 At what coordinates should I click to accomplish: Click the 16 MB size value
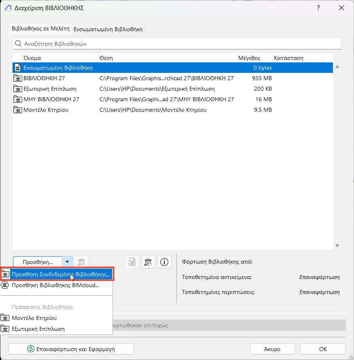click(264, 99)
